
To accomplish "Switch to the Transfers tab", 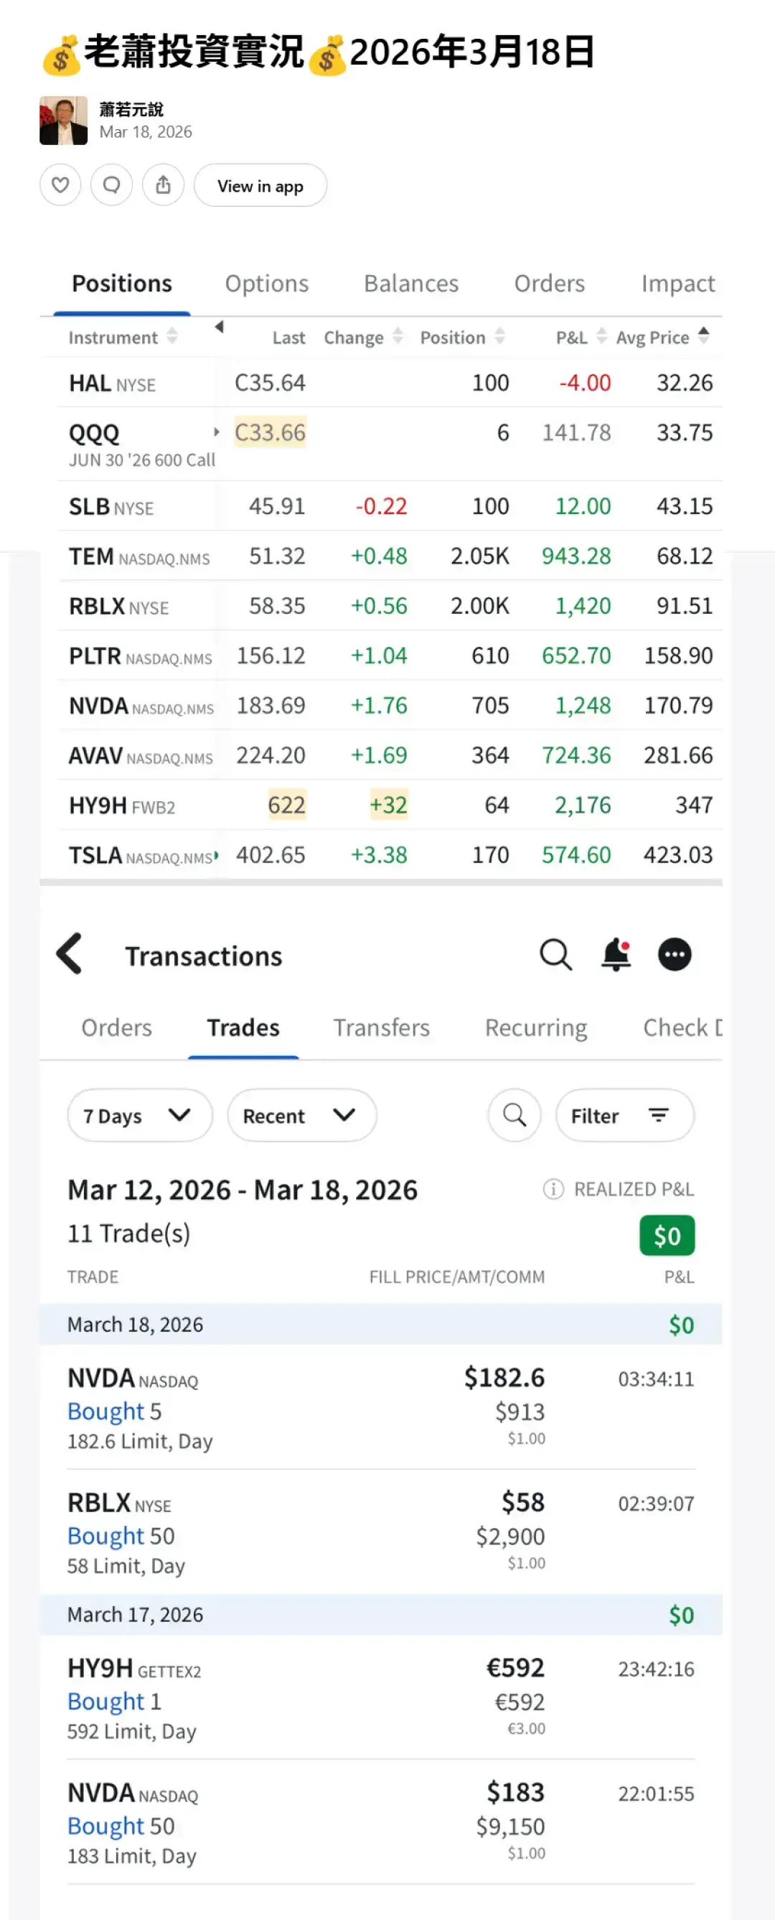I will click(x=381, y=1027).
